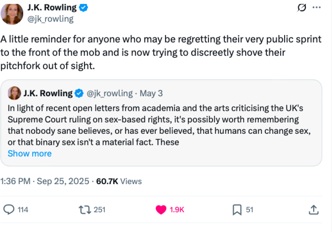Click the 1:36 PM Sep 25, 2025 timestamp
The height and width of the screenshot is (232, 336).
[45, 181]
